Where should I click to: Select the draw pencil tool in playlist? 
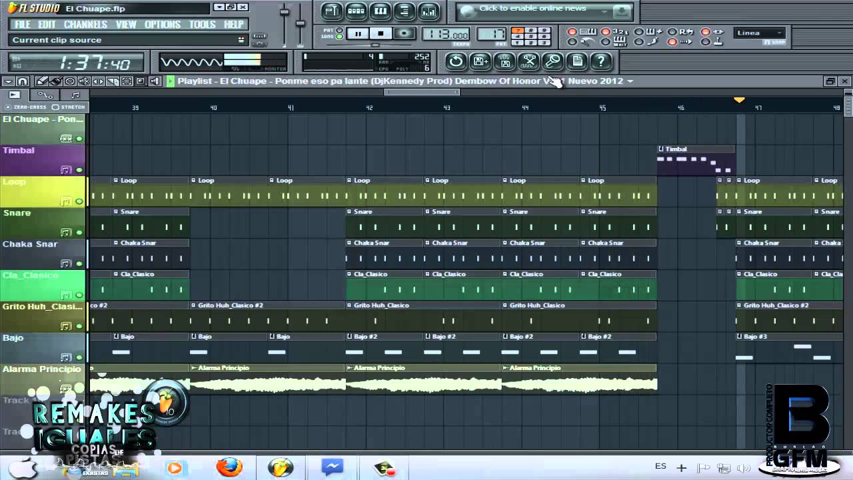(41, 81)
